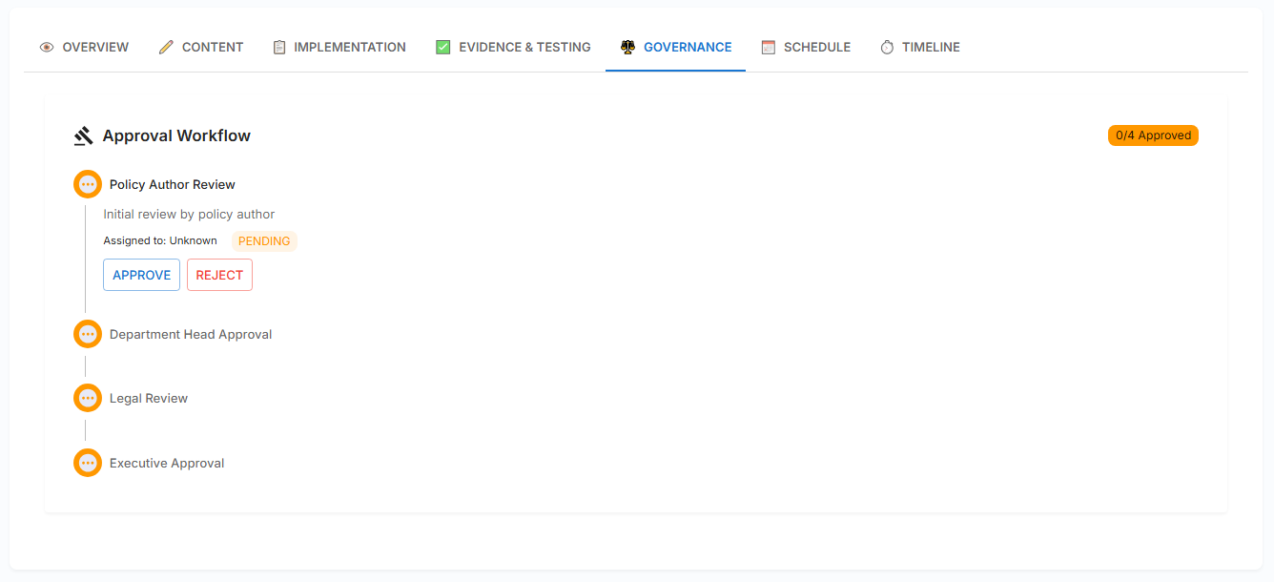Expand the Executive Approval step
The width and height of the screenshot is (1274, 582).
(x=167, y=463)
